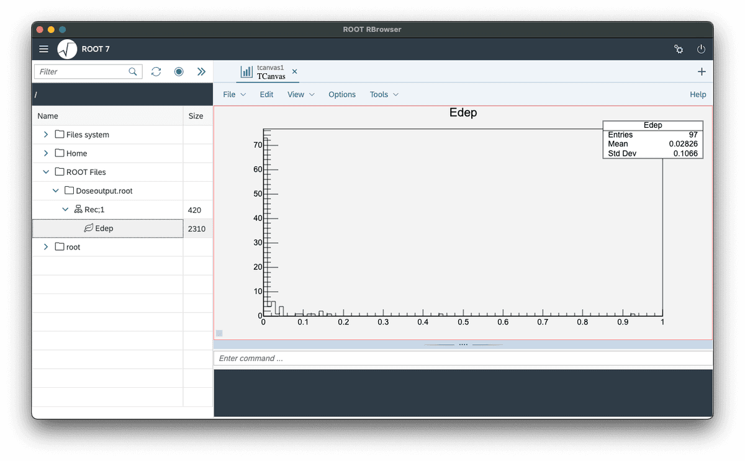Screen dimensions: 745x461
Task: Click the Std Dev 0.1066 stats line
Action: click(652, 153)
